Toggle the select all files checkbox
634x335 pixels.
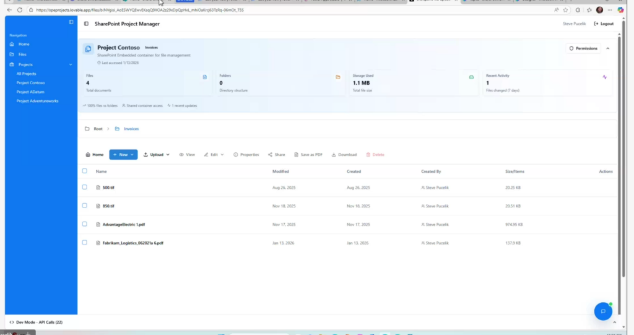85,171
